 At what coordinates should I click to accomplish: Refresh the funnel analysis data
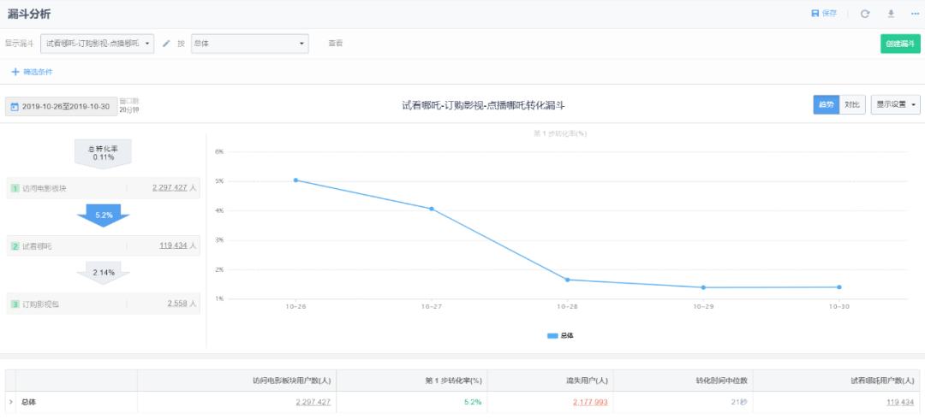coord(865,14)
